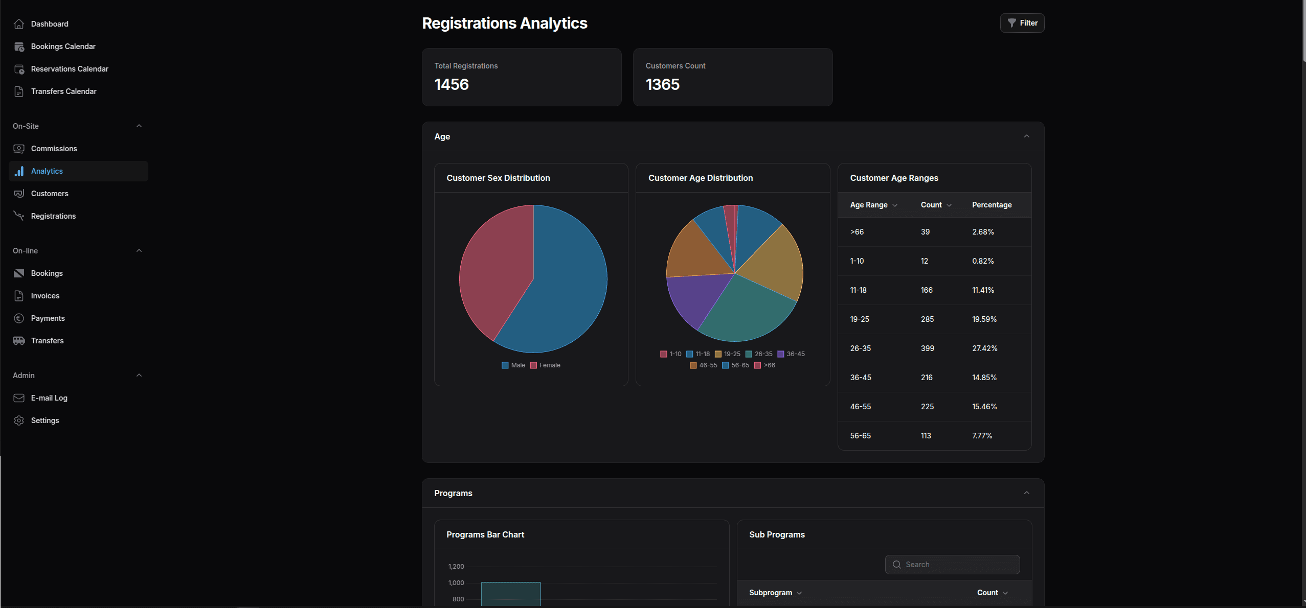
Task: Open the E-mail Log envelope icon
Action: click(x=19, y=397)
